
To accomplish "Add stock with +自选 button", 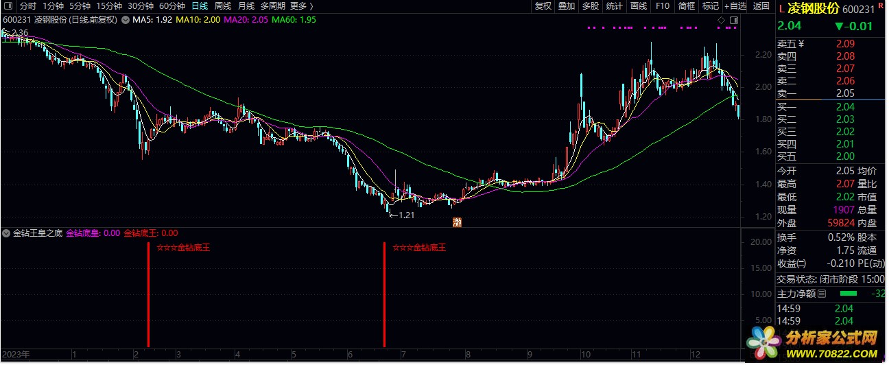I will [x=735, y=6].
